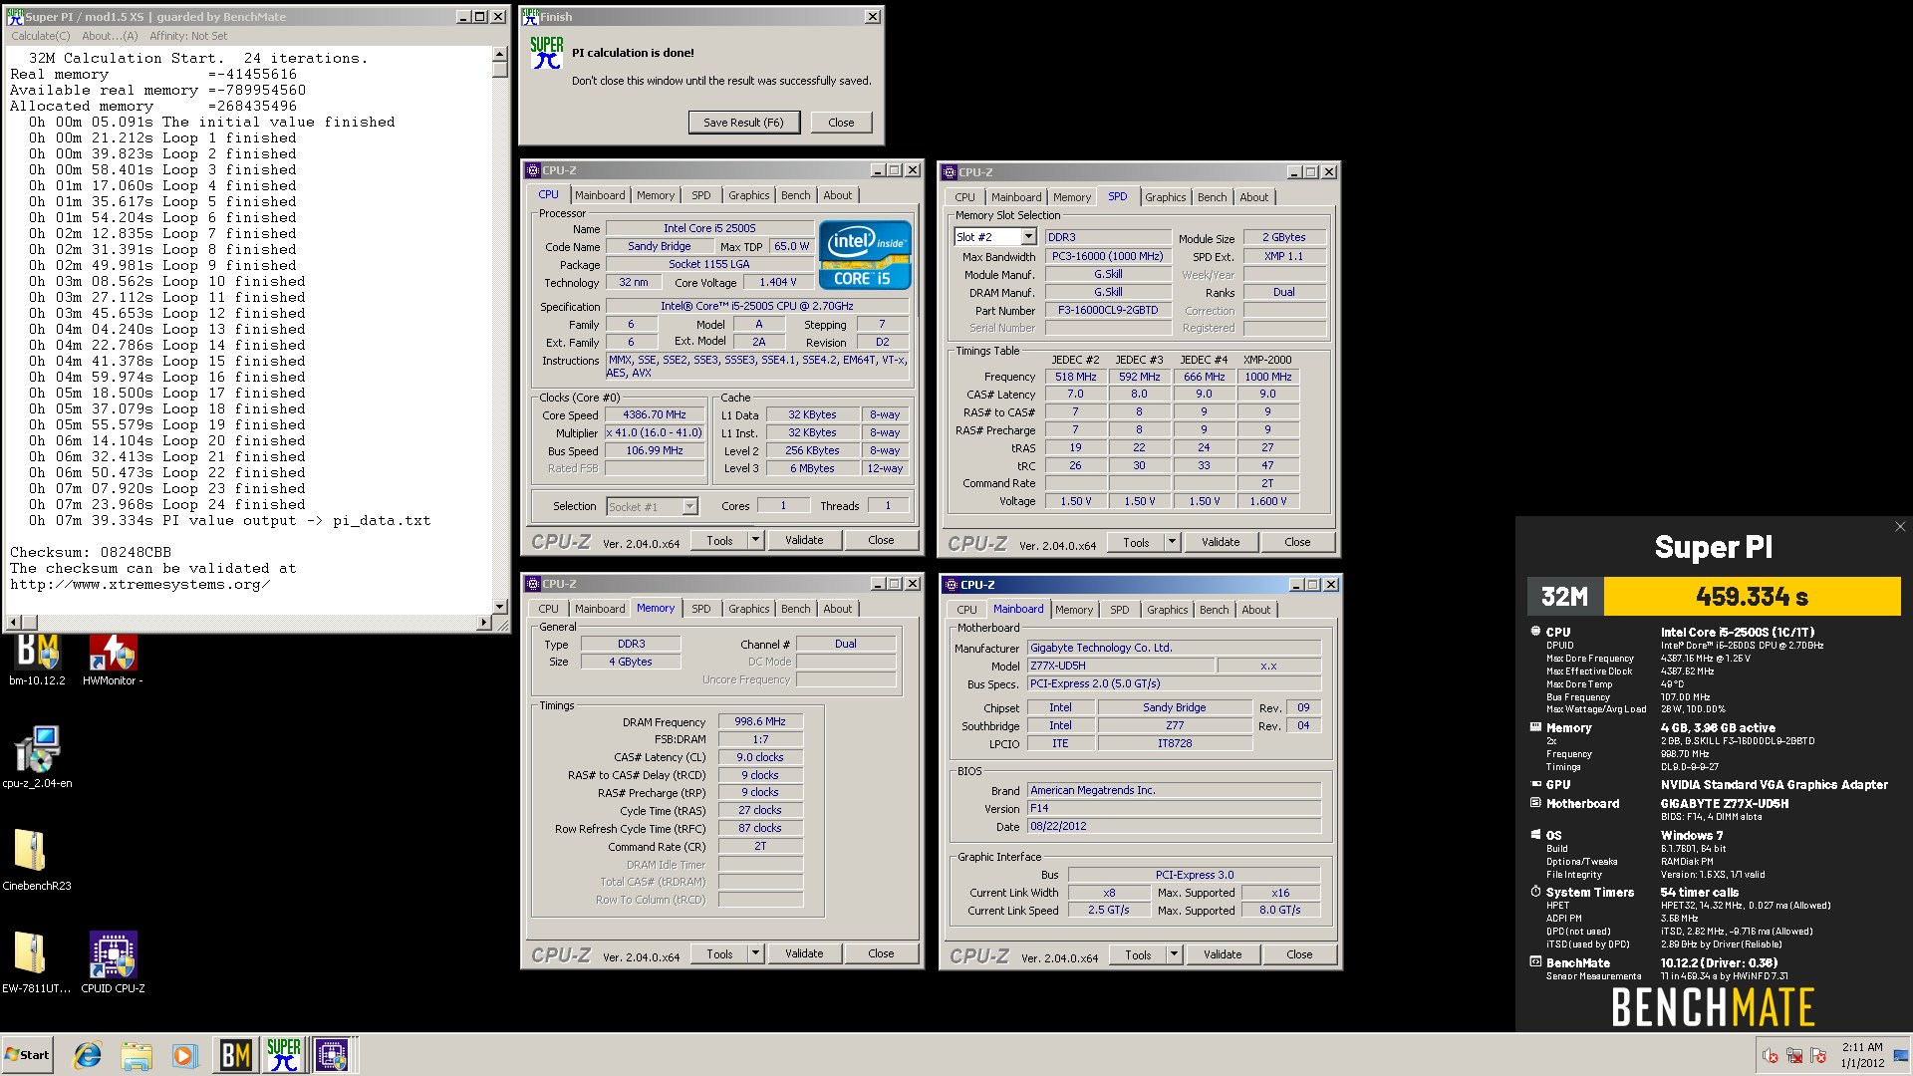Image resolution: width=1913 pixels, height=1076 pixels.
Task: Click Close in the Finish dialog
Action: [x=841, y=123]
